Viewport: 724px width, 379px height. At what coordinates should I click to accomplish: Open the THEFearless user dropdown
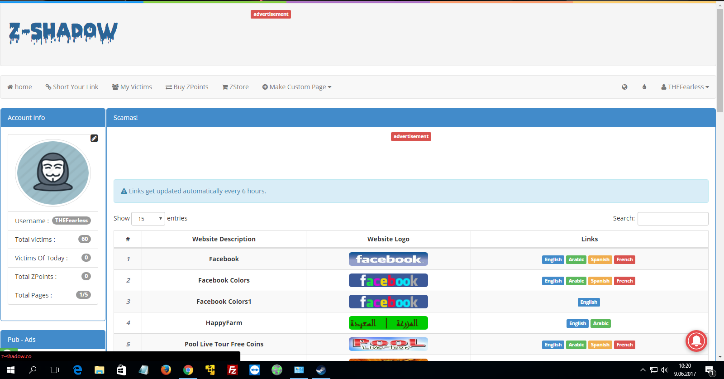pos(685,87)
